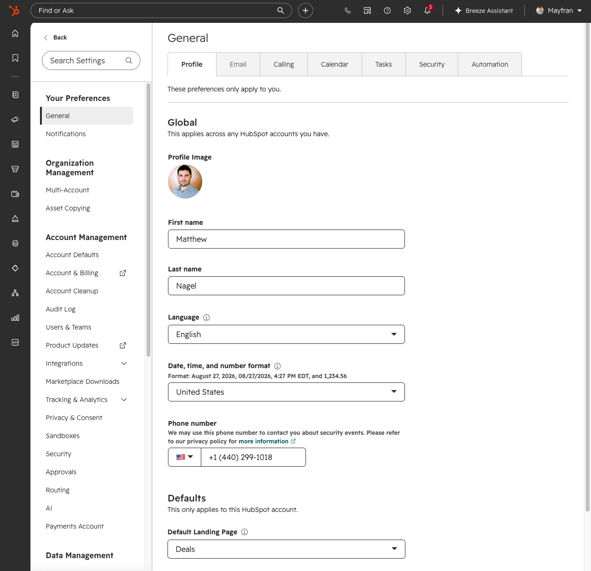The height and width of the screenshot is (571, 591).
Task: Open the Help question mark icon
Action: click(387, 10)
